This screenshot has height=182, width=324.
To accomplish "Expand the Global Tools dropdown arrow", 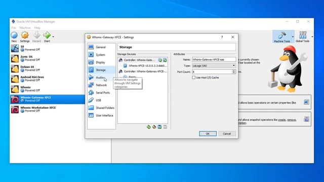I will (312, 37).
